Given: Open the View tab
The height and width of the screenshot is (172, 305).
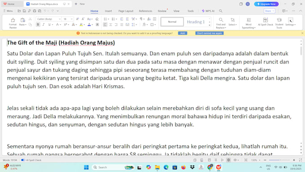Looking at the screenshot, I should click(x=176, y=11).
